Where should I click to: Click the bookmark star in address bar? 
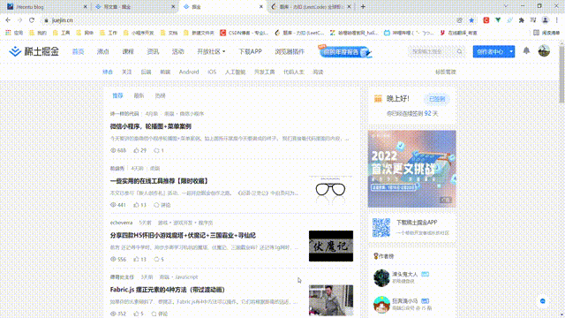[471, 20]
